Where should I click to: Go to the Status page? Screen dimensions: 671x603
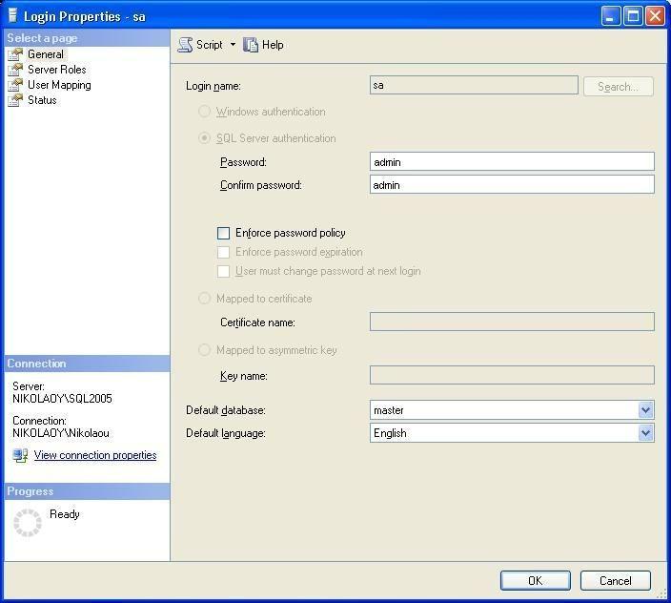42,100
